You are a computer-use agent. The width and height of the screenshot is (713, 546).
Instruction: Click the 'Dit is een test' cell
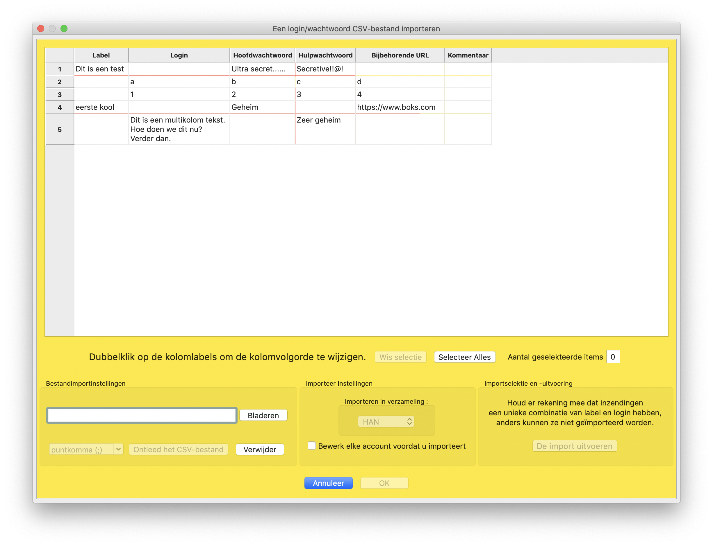tap(101, 69)
